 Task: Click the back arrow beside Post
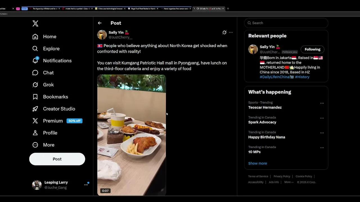(x=100, y=23)
